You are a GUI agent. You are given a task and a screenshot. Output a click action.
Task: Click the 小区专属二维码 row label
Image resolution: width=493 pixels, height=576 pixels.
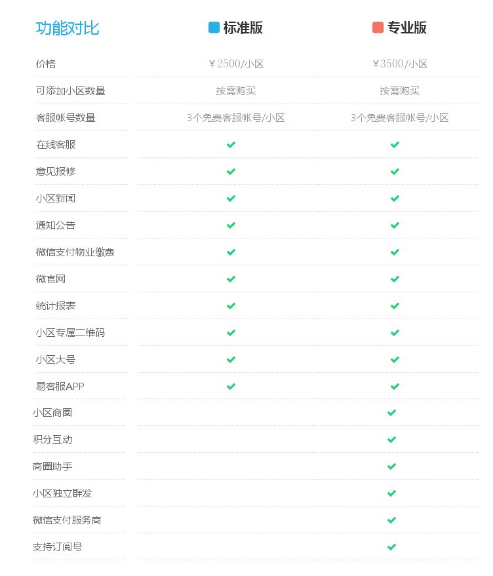70,333
